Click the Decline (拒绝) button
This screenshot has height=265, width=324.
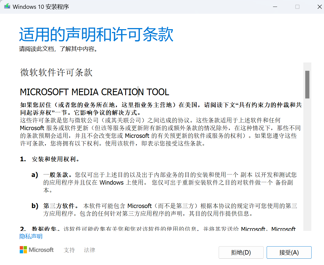(x=241, y=252)
